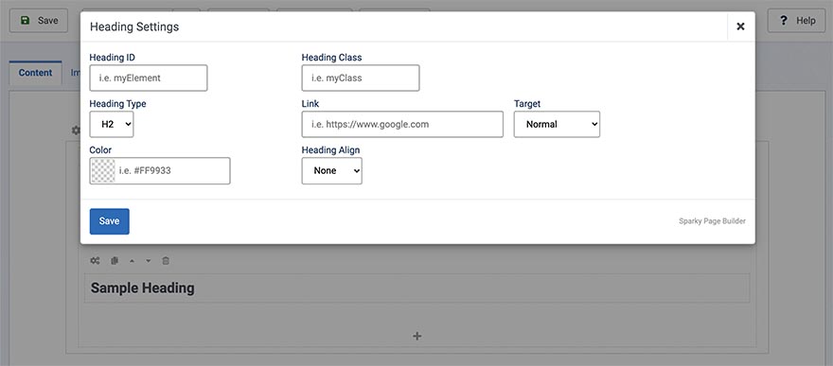This screenshot has width=833, height=366.
Task: Focus the Heading ID input field
Action: point(149,78)
